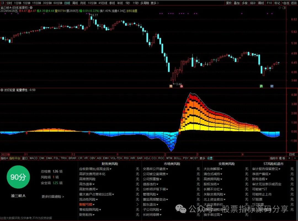Click the diamond icon at chart top-right
Screen dimensions: 298x221
pyautogui.click(x=280, y=8)
